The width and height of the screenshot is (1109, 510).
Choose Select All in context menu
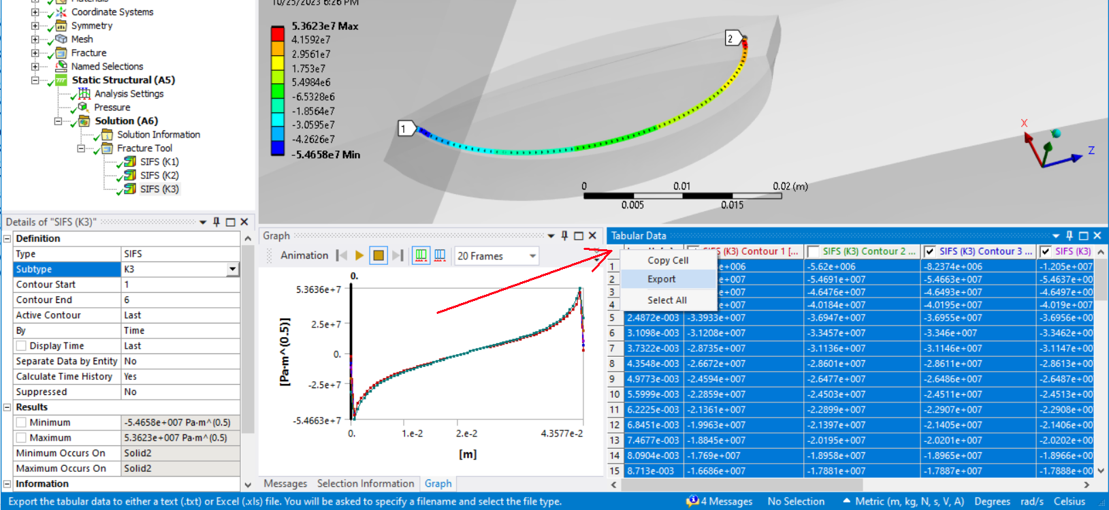point(666,300)
